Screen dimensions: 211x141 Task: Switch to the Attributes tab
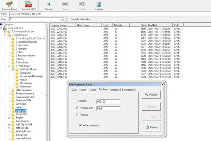click(x=115, y=90)
